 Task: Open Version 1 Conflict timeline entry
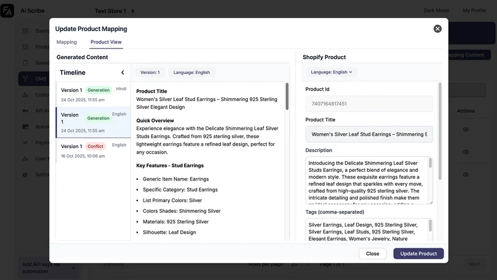[x=93, y=151]
